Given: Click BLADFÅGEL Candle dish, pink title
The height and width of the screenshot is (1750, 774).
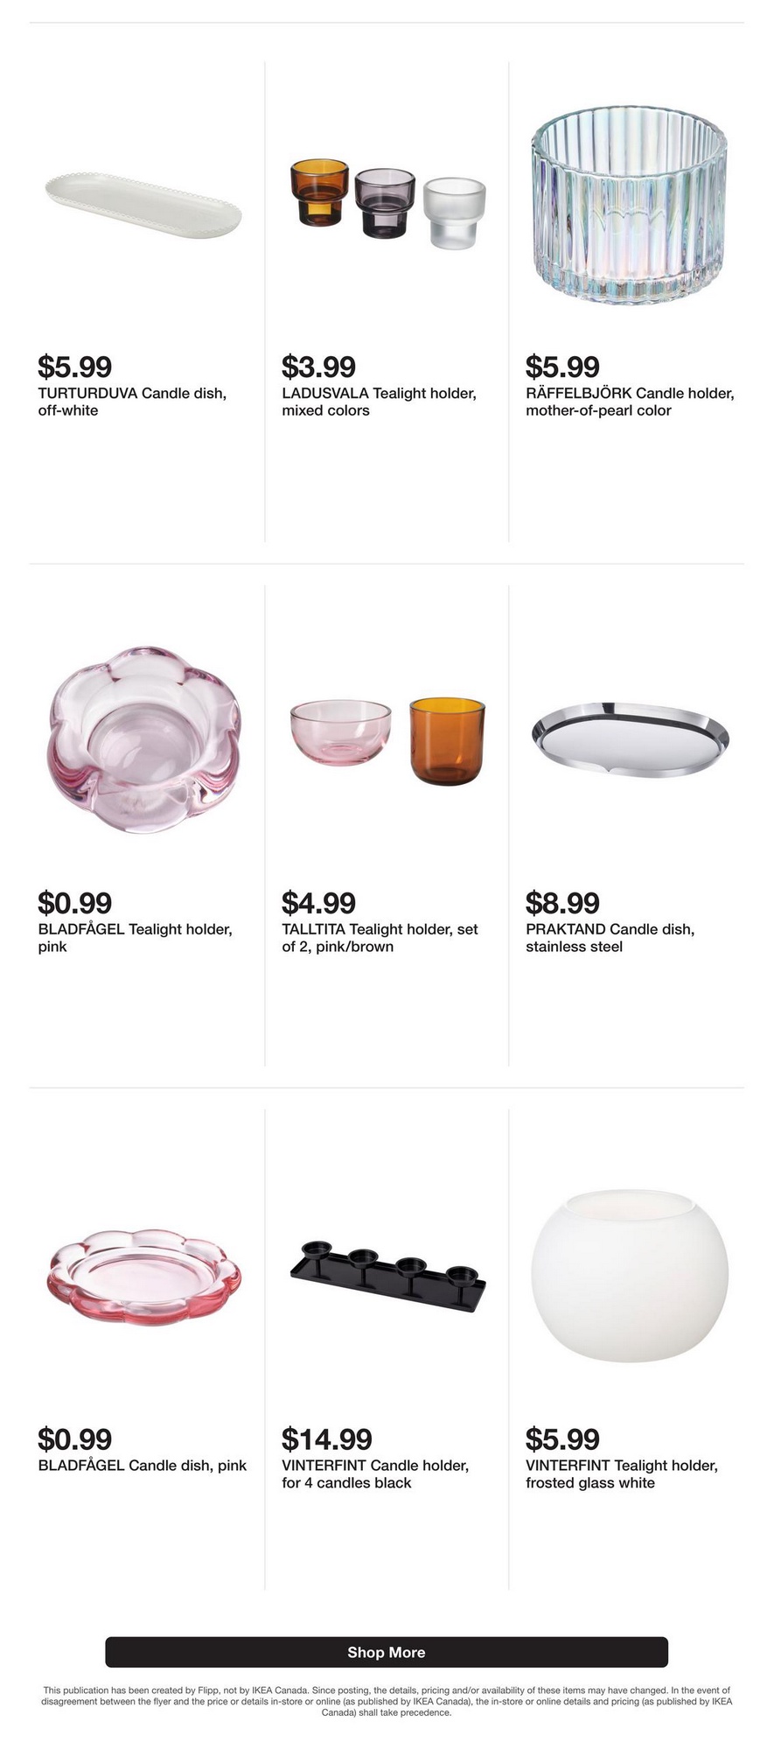Looking at the screenshot, I should click(143, 1466).
